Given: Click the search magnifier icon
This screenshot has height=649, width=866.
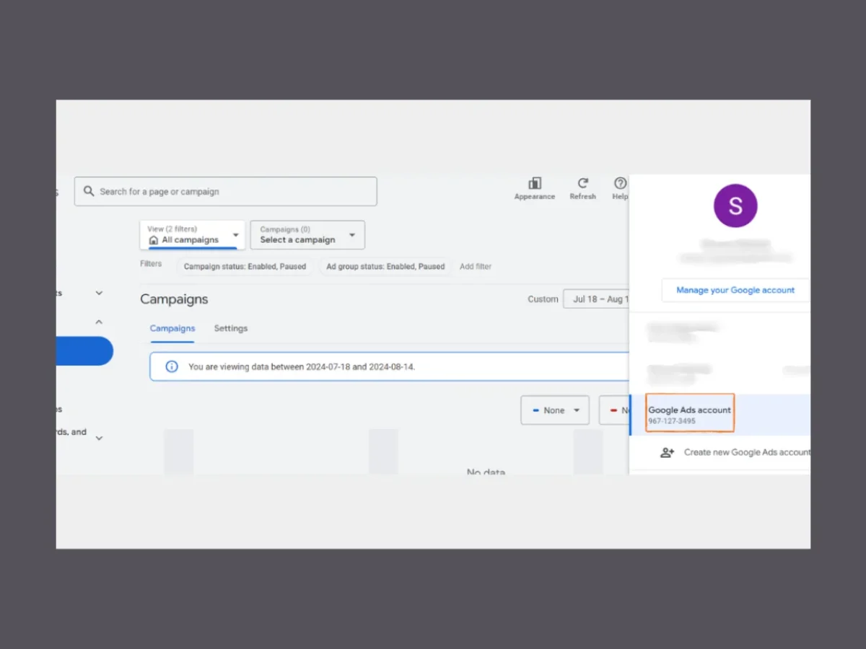Looking at the screenshot, I should tap(89, 191).
